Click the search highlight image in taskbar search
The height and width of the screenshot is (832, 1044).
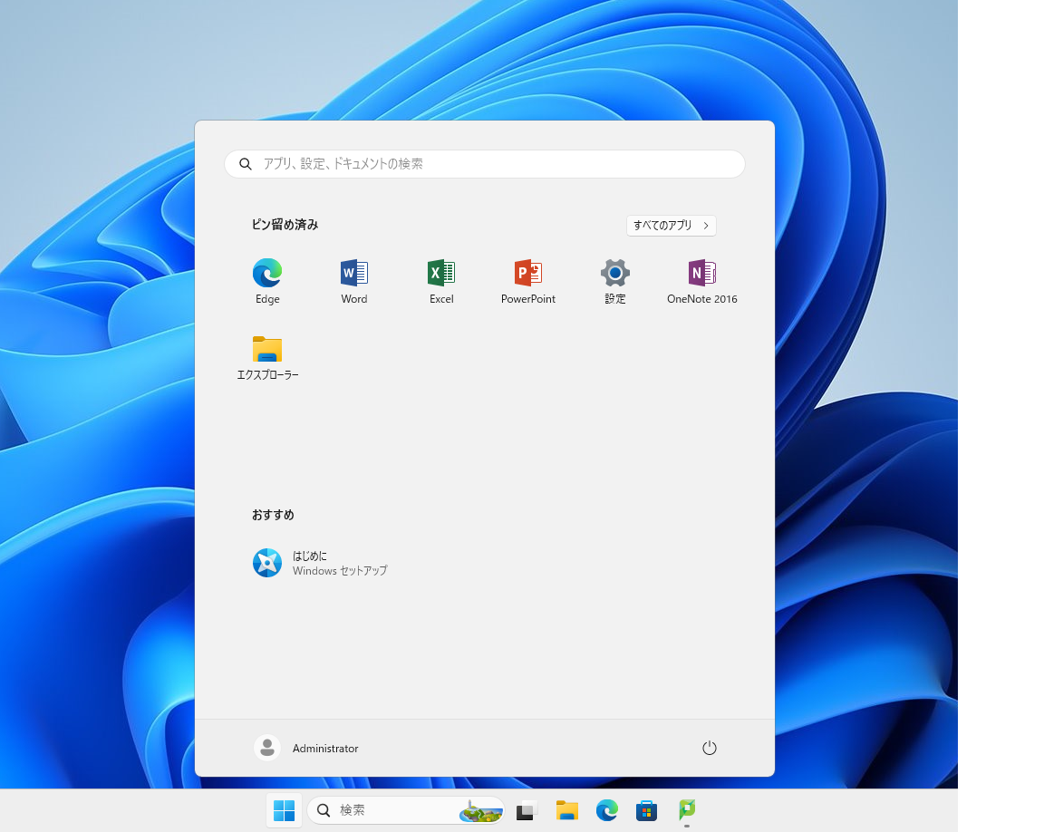(x=480, y=811)
